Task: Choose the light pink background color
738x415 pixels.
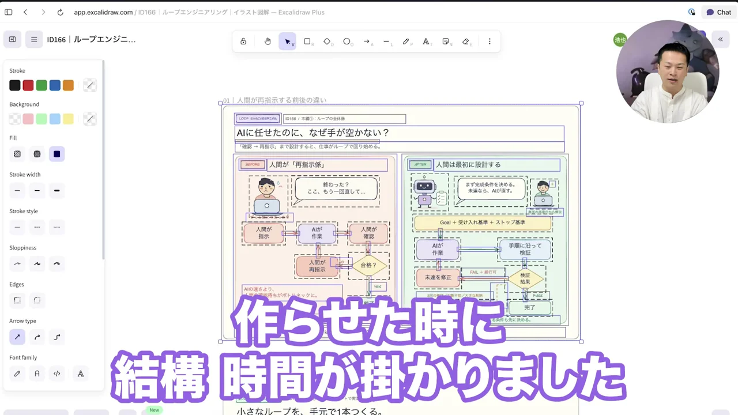Action: tap(28, 119)
